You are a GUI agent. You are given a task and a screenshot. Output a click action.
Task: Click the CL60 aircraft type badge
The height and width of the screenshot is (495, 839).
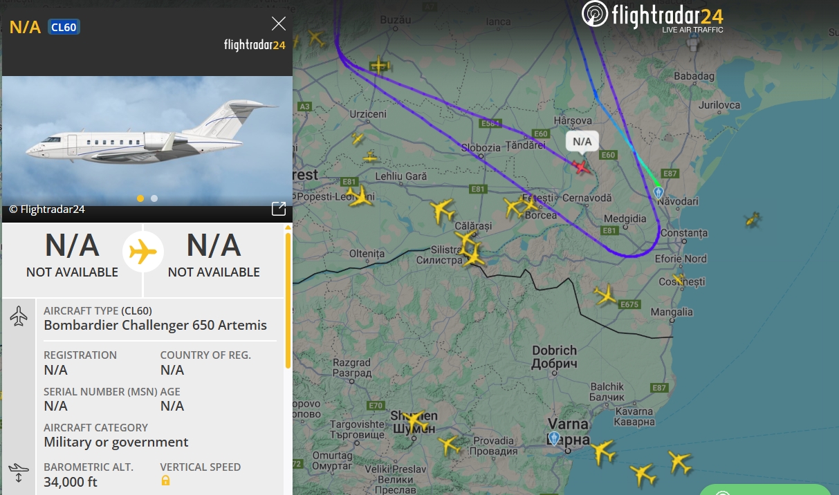pyautogui.click(x=64, y=27)
